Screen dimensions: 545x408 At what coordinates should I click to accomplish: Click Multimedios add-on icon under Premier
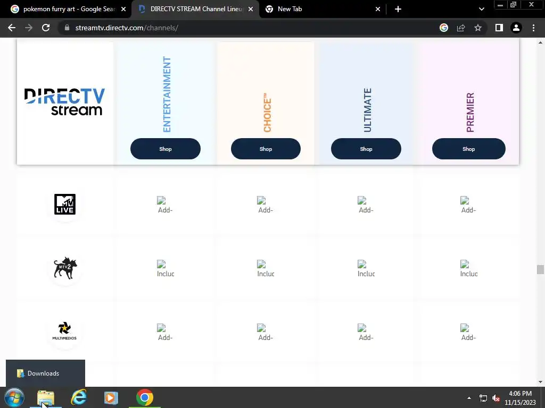pyautogui.click(x=468, y=333)
